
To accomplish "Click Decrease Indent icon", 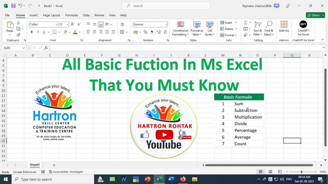I will click(107, 32).
